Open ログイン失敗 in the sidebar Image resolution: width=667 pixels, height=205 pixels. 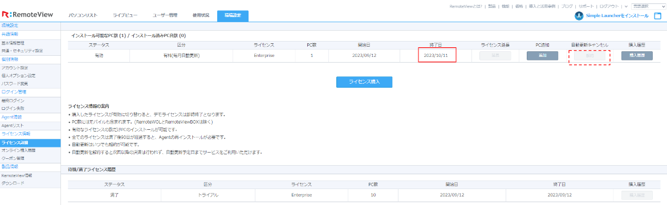pyautogui.click(x=13, y=108)
